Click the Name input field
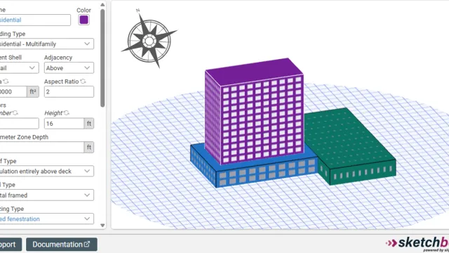This screenshot has height=253, width=449. pyautogui.click(x=35, y=20)
